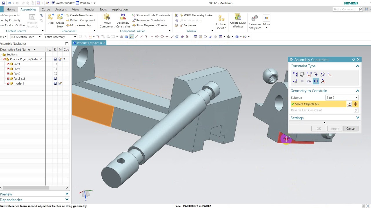The height and width of the screenshot is (208, 371).
Task: Select the Center constraint type icon
Action: coord(316,81)
